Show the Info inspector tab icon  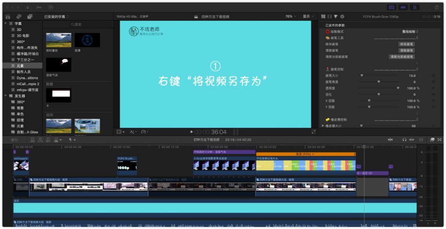coord(342,16)
